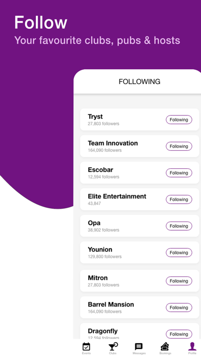Toggle Following button for Escobar
The width and height of the screenshot is (201, 357).
pos(179,173)
